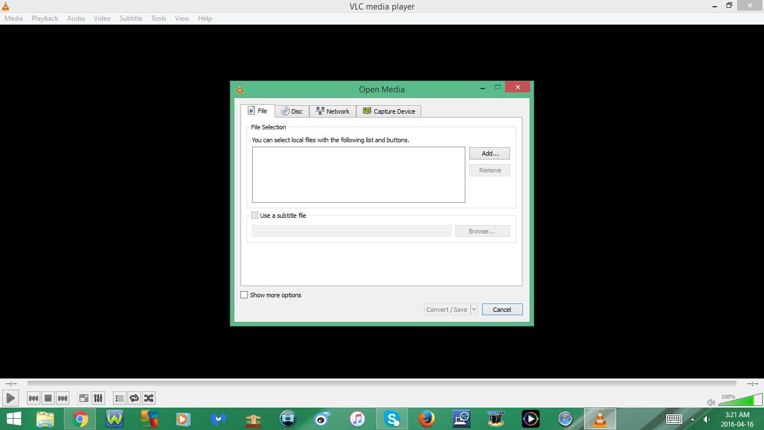This screenshot has height=430, width=764.
Task: Switch to the Network tab
Action: (x=333, y=111)
